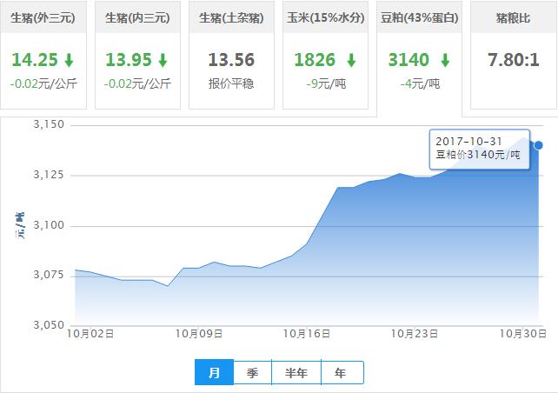Image resolution: width=558 pixels, height=393 pixels.
Task: Click the 13.95 price value
Action: pos(129,60)
